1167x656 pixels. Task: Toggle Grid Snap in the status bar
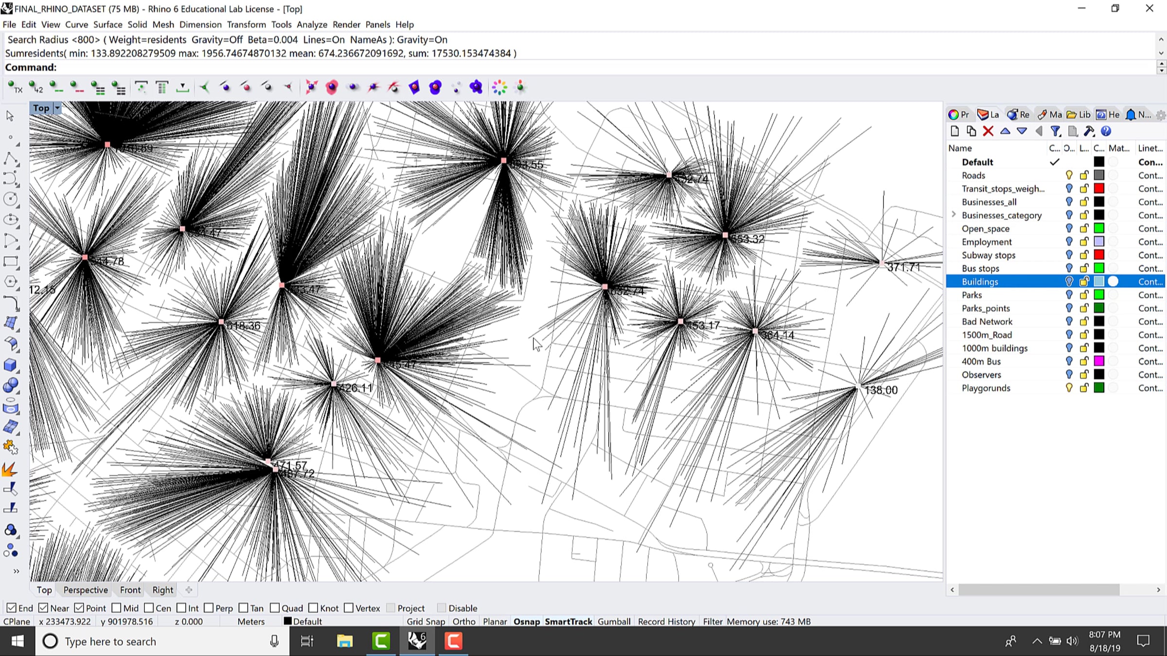click(425, 621)
